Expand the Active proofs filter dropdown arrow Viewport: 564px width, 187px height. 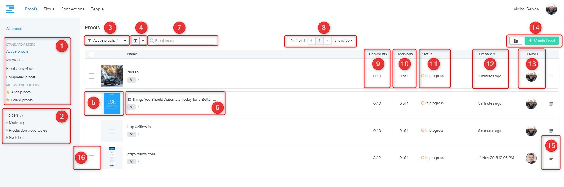[x=125, y=40]
